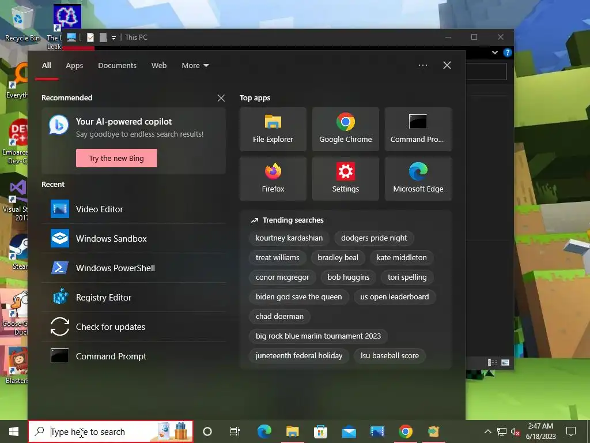Launch Microsoft Edge from Top apps
Viewport: 590px width, 443px height.
point(418,179)
